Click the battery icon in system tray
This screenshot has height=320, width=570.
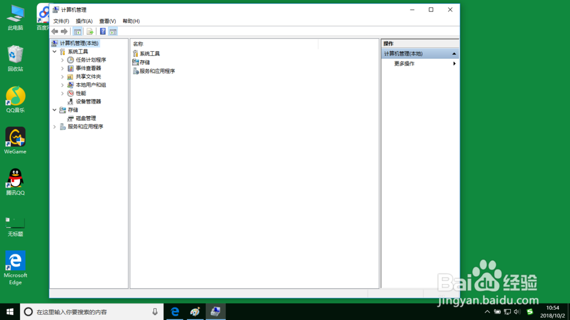pyautogui.click(x=497, y=311)
